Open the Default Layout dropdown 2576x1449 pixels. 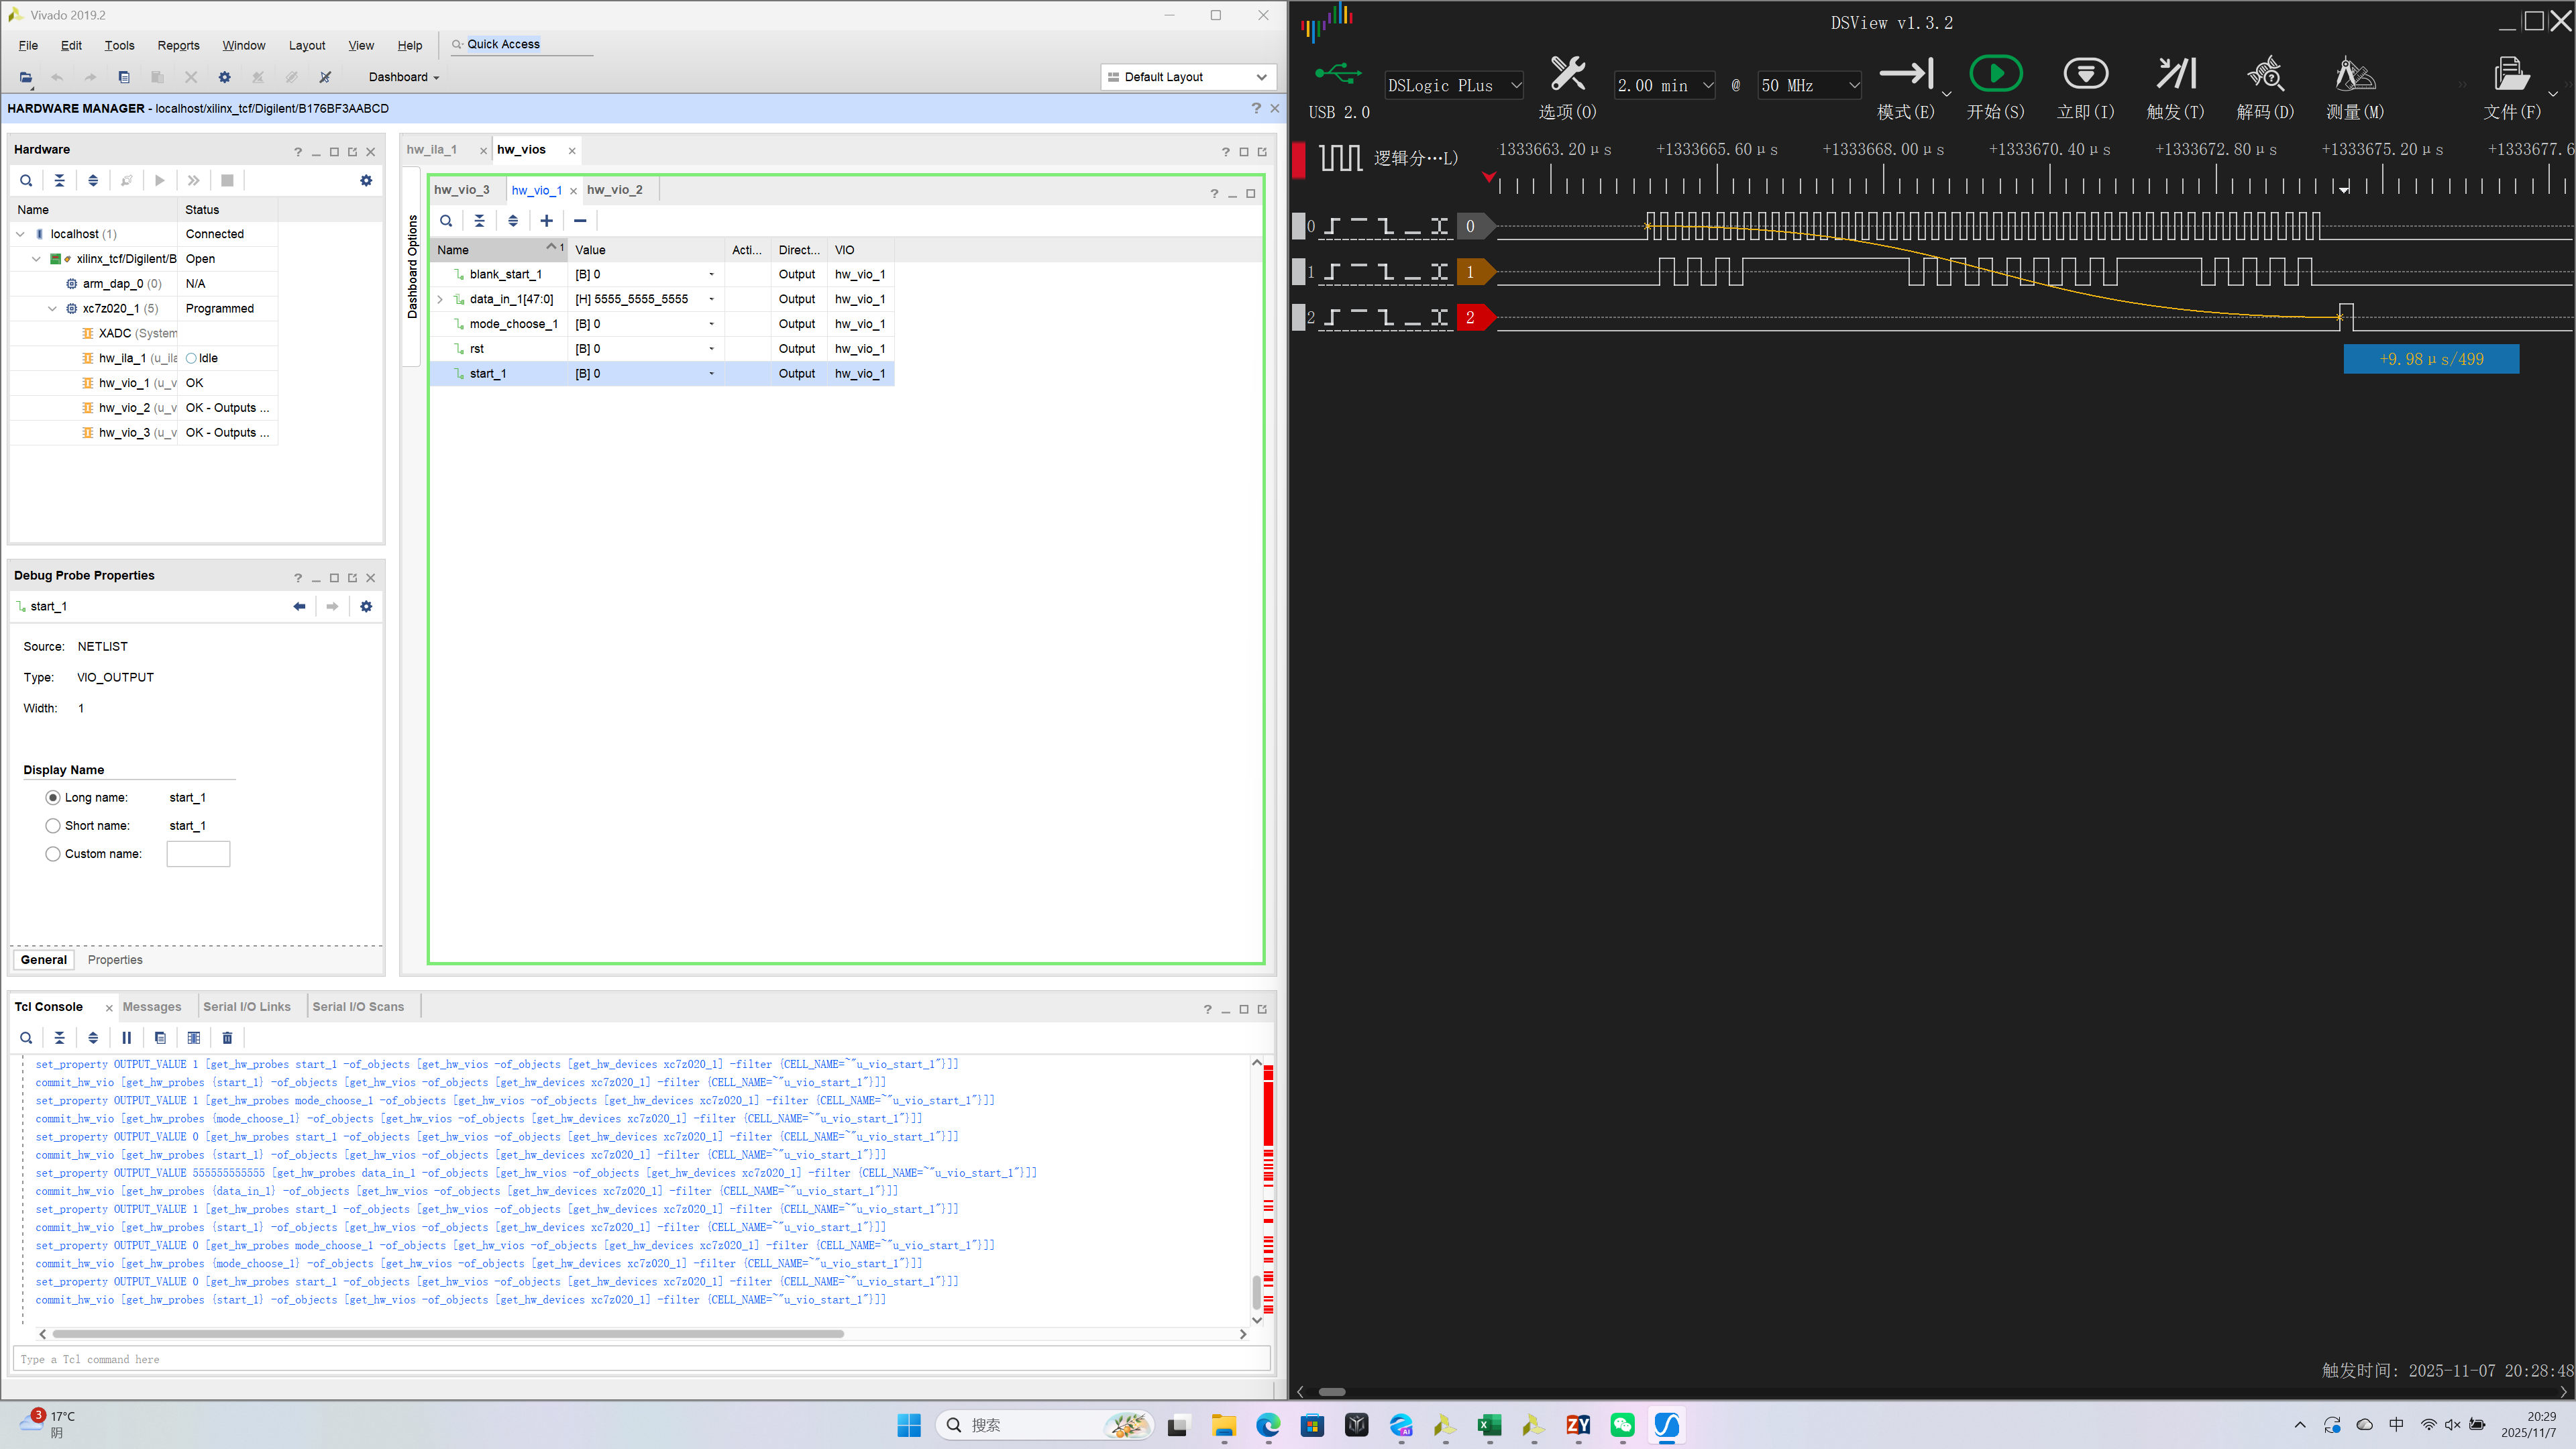1189,77
